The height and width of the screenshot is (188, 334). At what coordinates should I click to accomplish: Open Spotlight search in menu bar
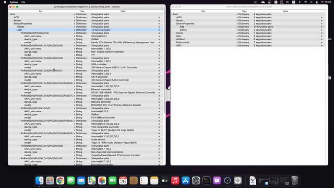tap(311, 2)
